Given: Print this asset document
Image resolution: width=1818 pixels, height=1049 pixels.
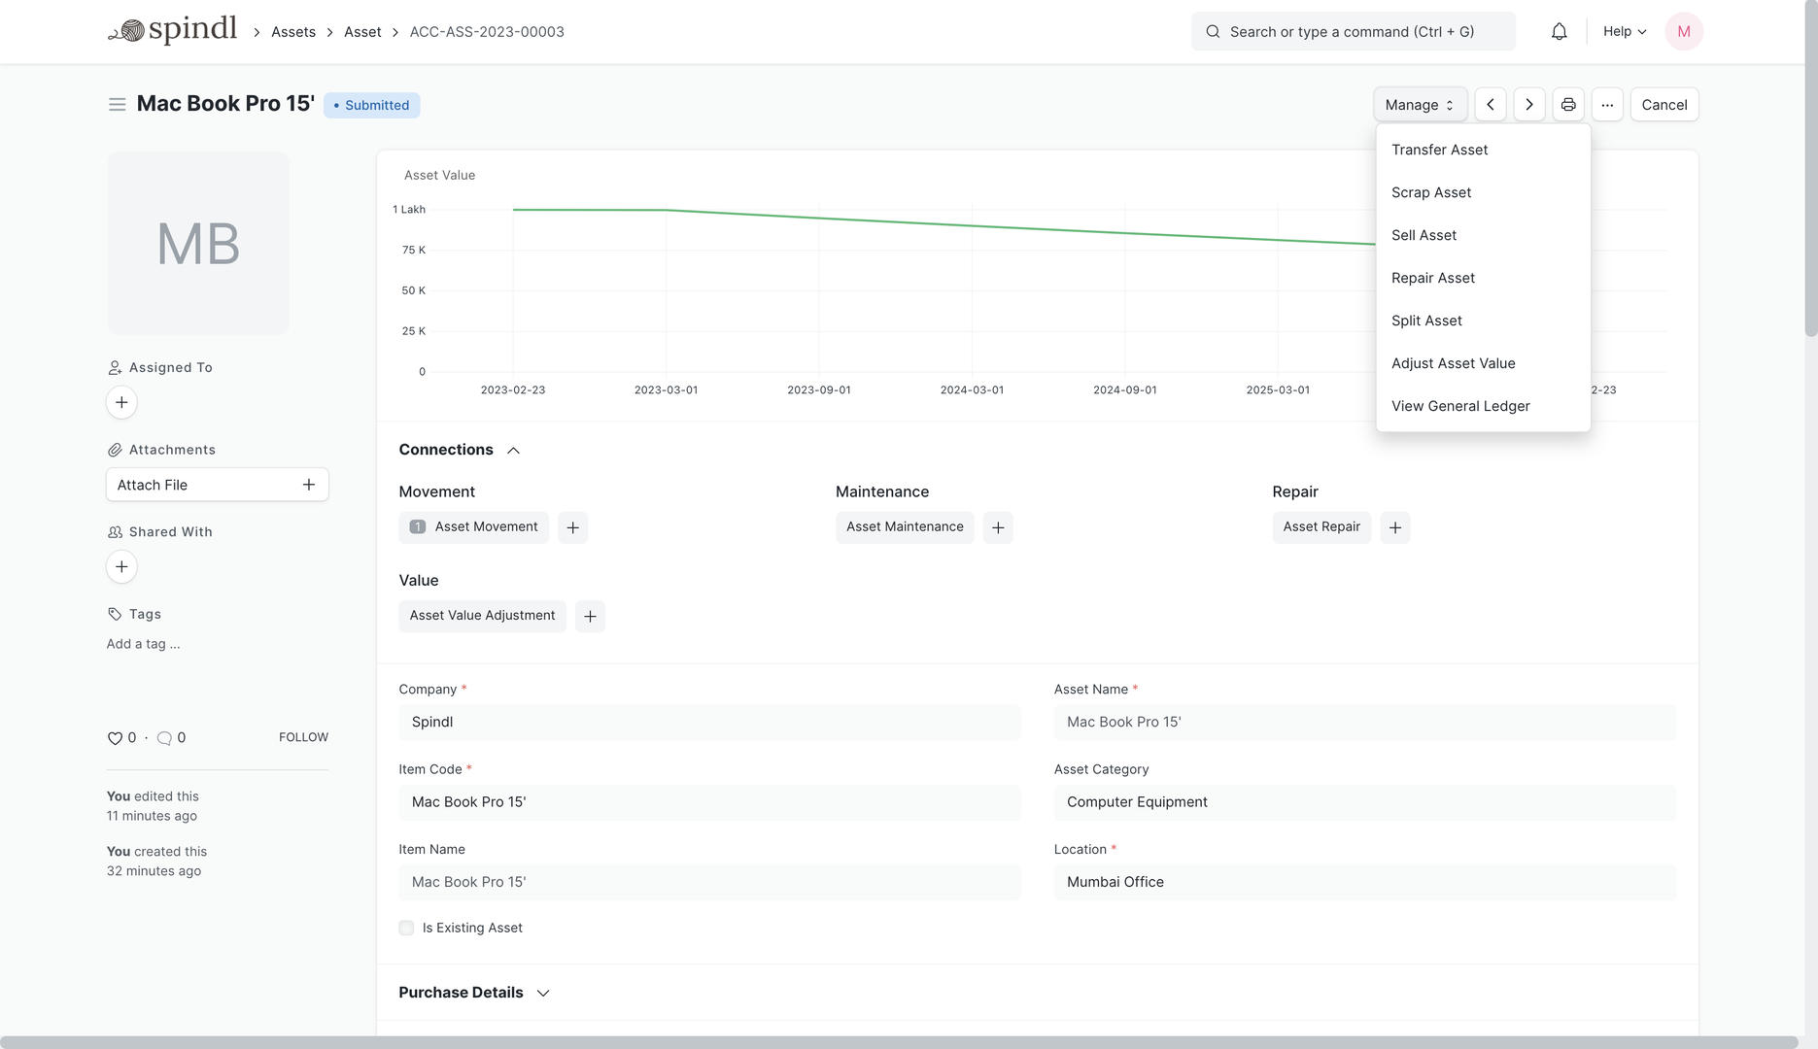Looking at the screenshot, I should pyautogui.click(x=1567, y=105).
